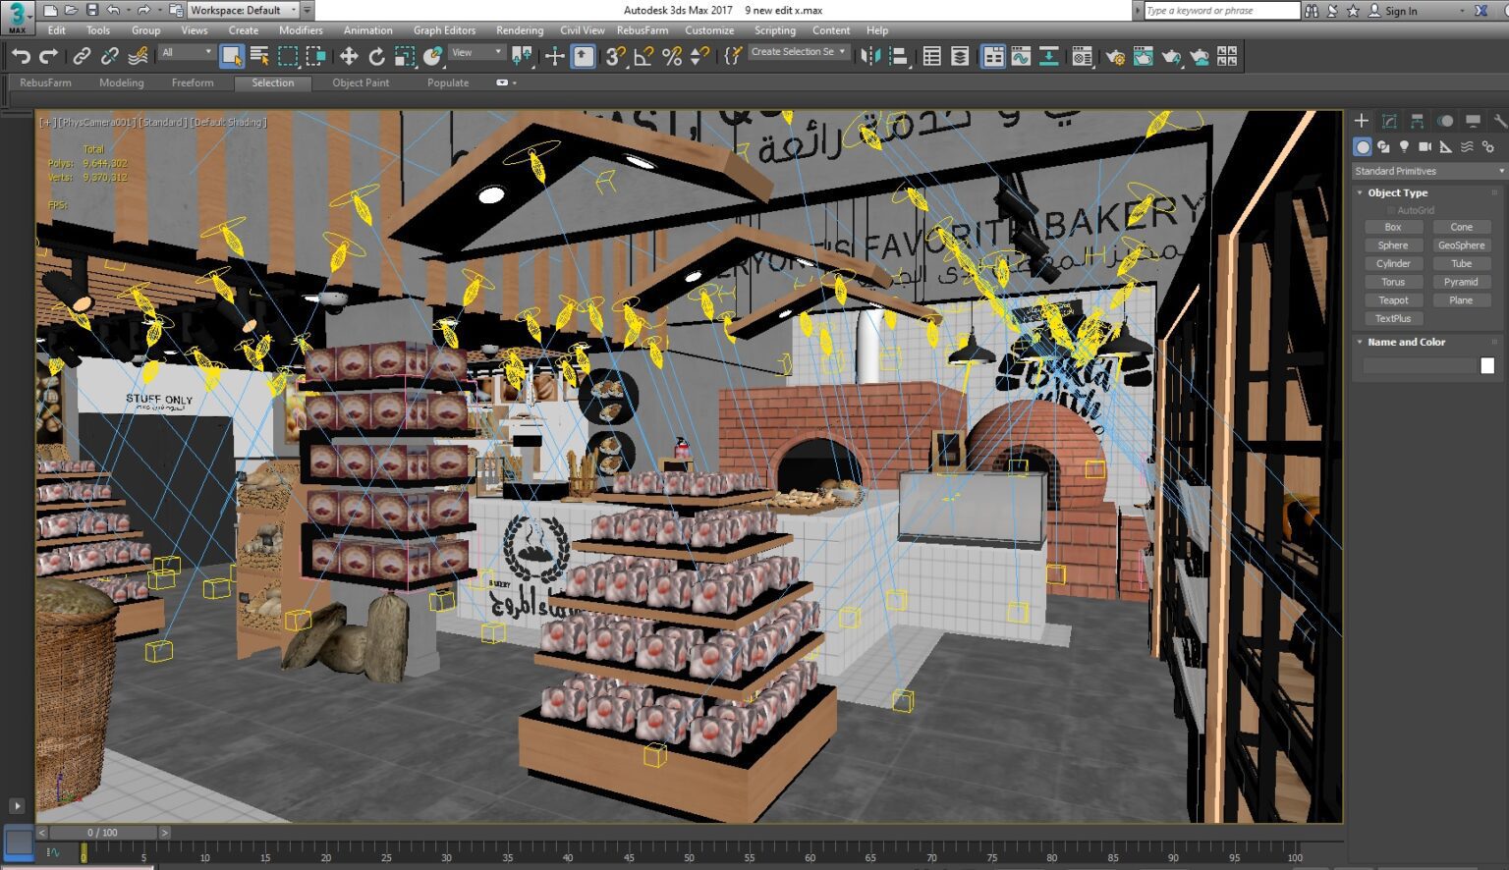Switch to the Lights creation category
Image resolution: width=1509 pixels, height=870 pixels.
[1406, 145]
